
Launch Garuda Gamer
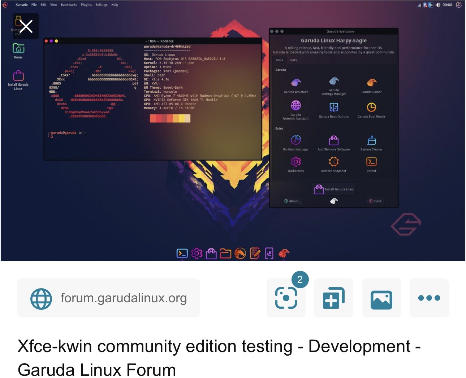371,86
